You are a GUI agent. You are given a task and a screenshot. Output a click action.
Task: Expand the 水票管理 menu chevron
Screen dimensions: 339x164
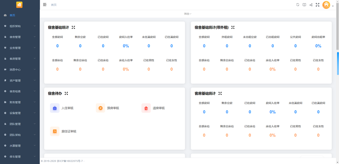coord(35,146)
